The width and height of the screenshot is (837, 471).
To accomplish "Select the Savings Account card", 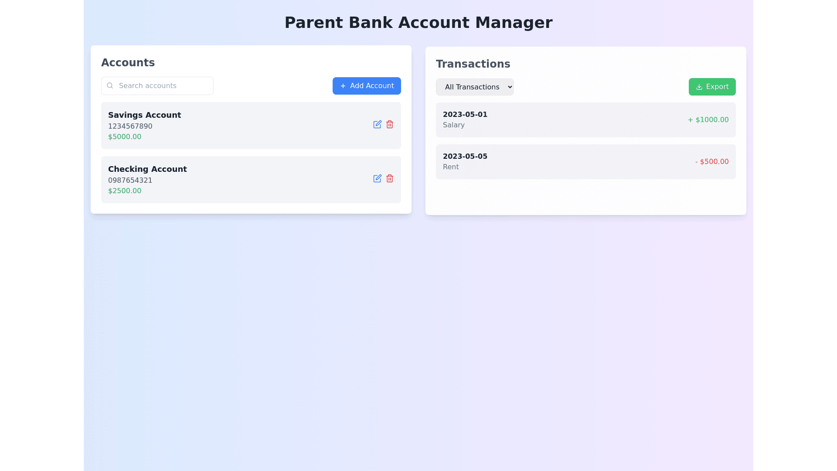I will tap(251, 126).
